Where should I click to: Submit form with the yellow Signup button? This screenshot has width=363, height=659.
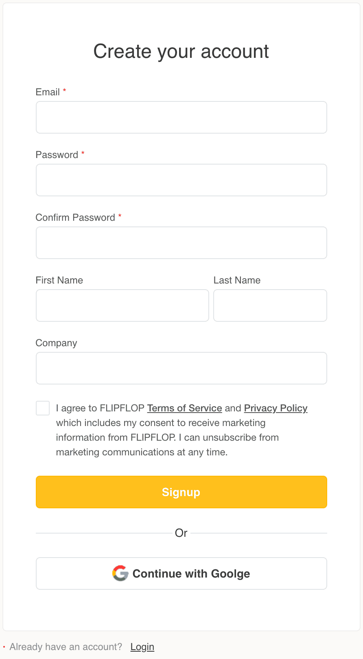point(181,492)
